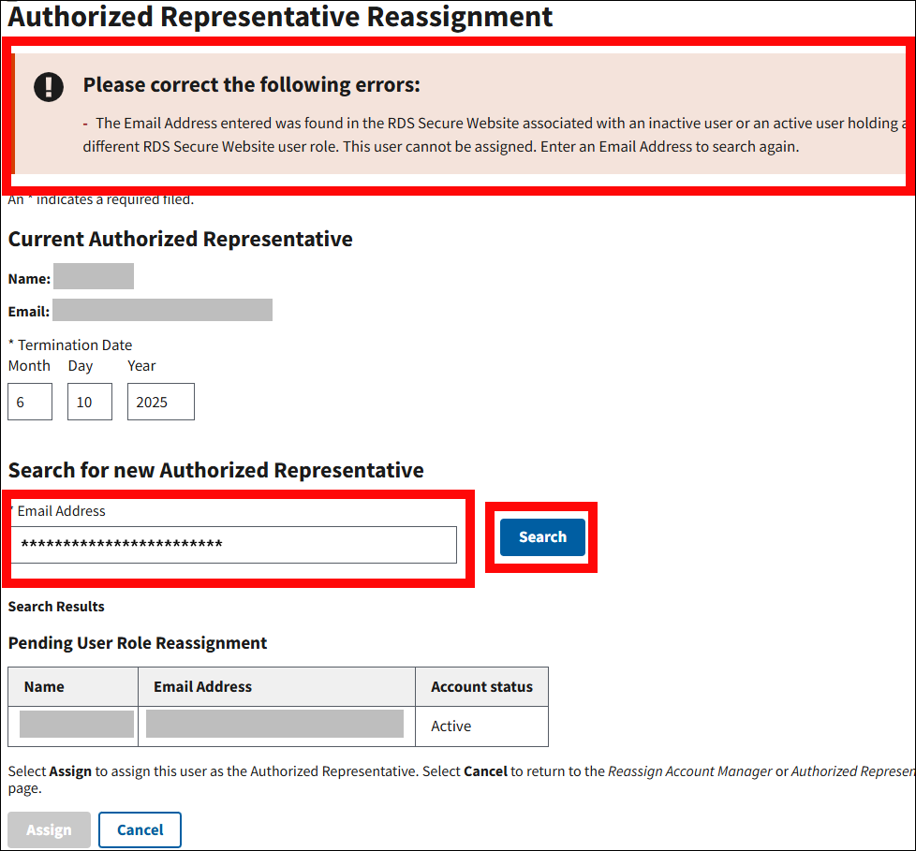The height and width of the screenshot is (851, 916).
Task: Click the Termination Date Month field
Action: (x=30, y=402)
